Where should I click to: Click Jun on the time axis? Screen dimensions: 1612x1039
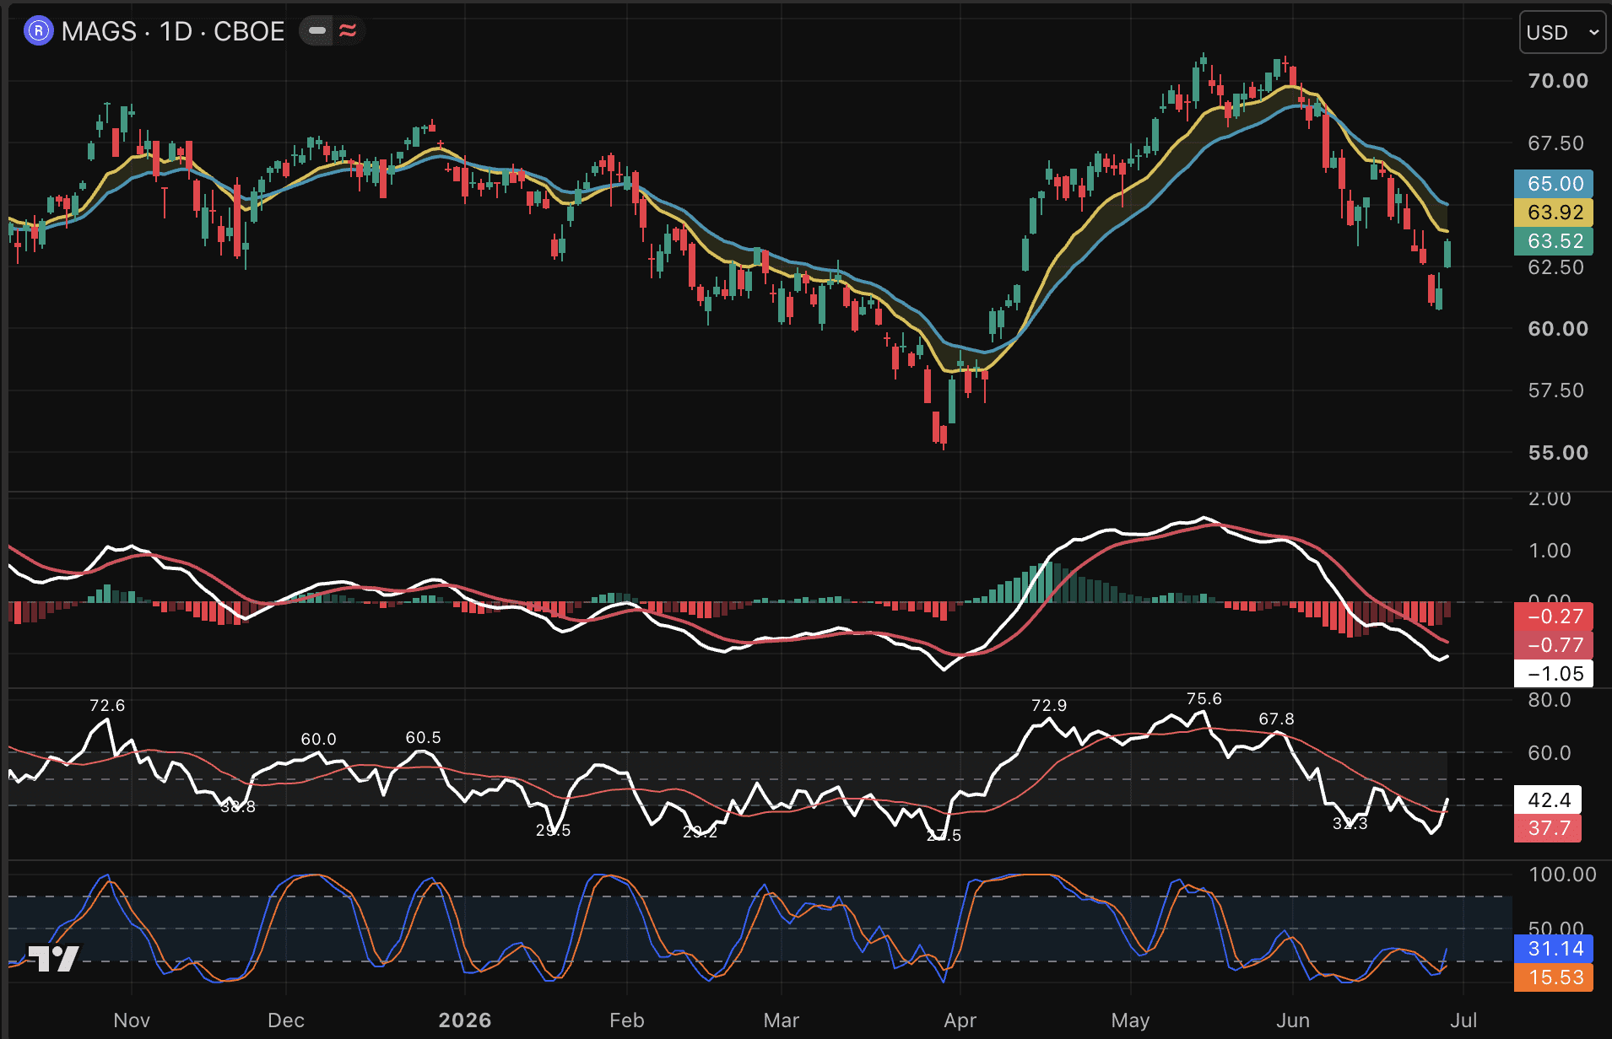tap(1293, 1020)
